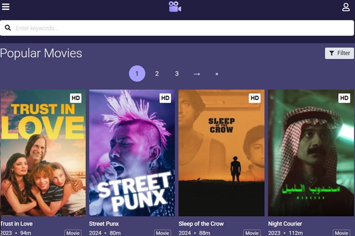Click the Street Punx title
This screenshot has width=355, height=236.
104,224
